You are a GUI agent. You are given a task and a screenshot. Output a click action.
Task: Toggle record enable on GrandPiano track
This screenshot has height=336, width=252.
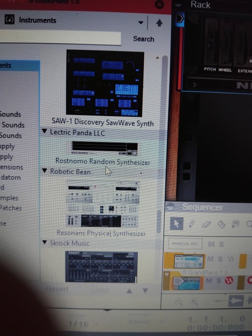pos(250,280)
